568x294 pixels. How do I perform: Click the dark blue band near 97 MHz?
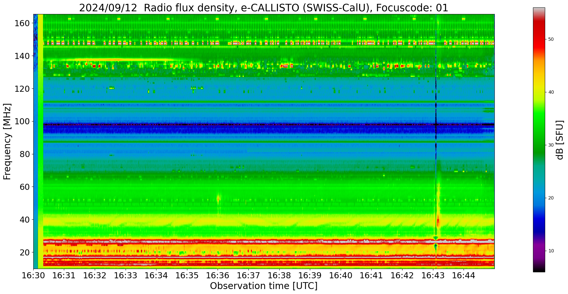point(269,128)
